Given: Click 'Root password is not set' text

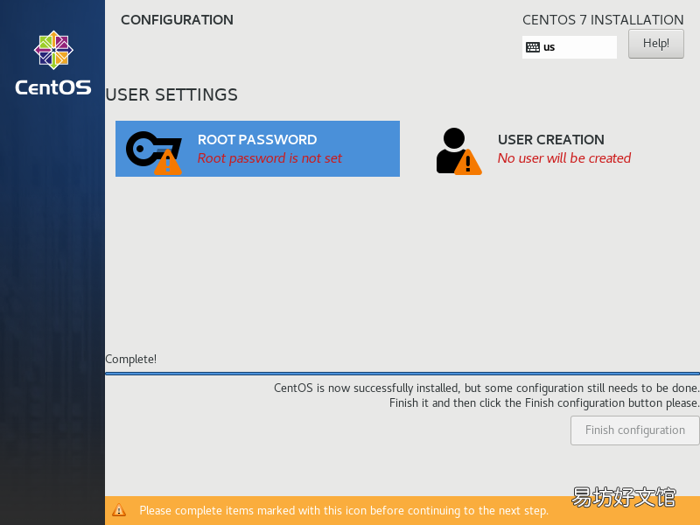Looking at the screenshot, I should 269,158.
